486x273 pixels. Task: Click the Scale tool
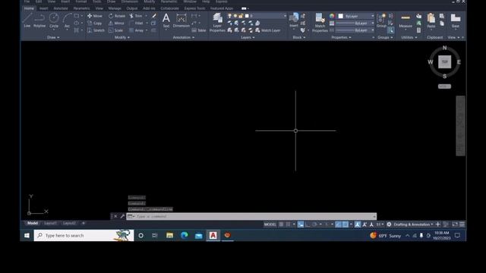tap(115, 30)
